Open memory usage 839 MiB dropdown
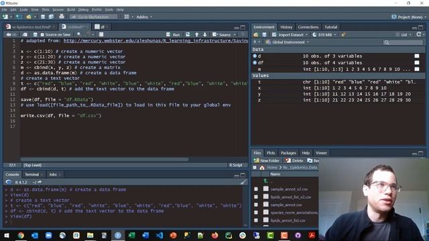The width and height of the screenshot is (429, 241). (324, 35)
